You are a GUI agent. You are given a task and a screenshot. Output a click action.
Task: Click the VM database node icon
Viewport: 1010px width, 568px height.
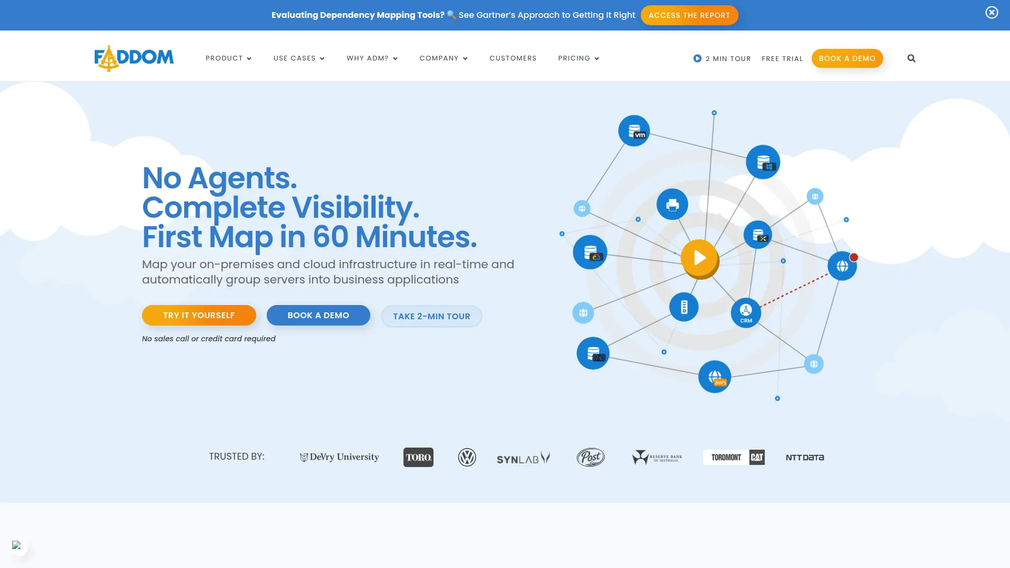pos(634,130)
